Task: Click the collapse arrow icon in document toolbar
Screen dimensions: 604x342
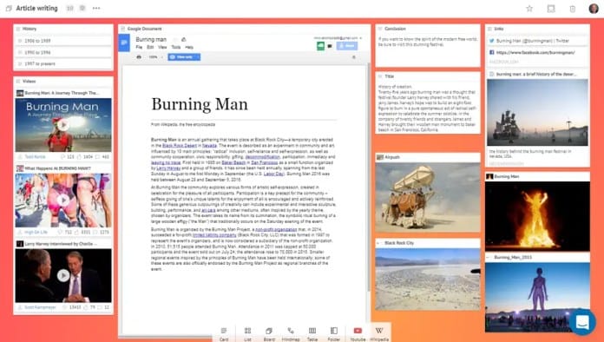Action: coord(353,57)
